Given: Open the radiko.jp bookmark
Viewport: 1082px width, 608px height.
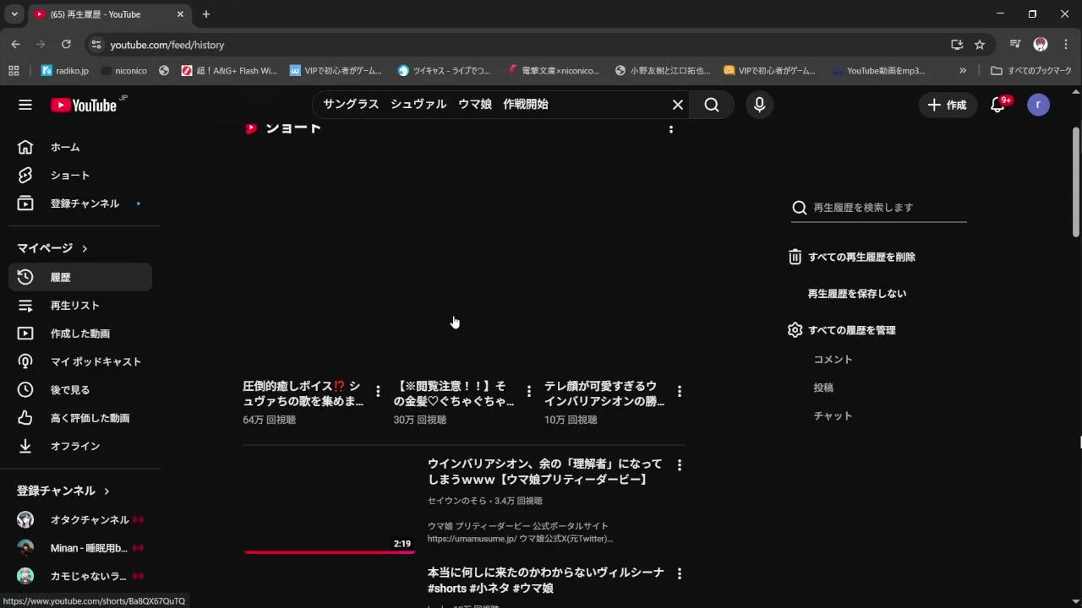Looking at the screenshot, I should pyautogui.click(x=65, y=71).
